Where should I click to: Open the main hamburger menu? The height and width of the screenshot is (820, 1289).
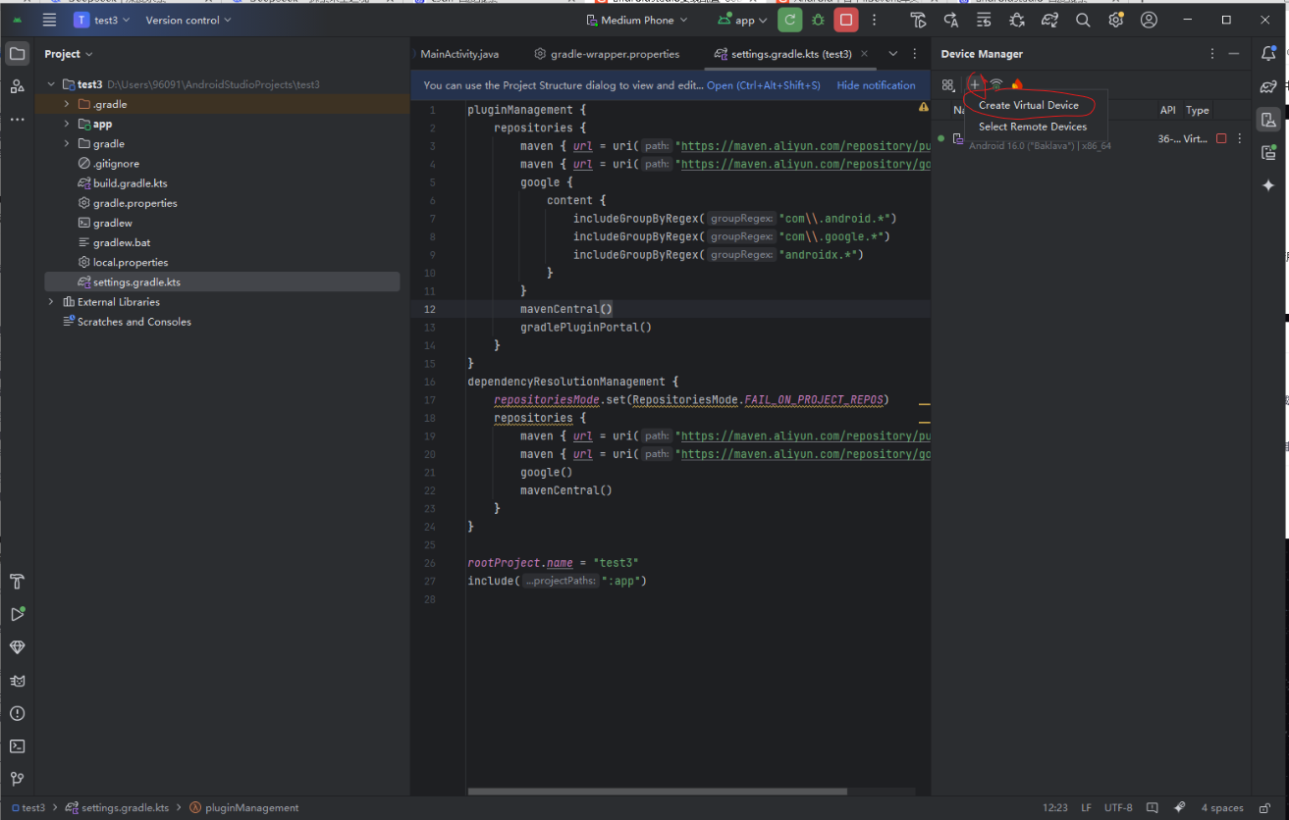49,20
